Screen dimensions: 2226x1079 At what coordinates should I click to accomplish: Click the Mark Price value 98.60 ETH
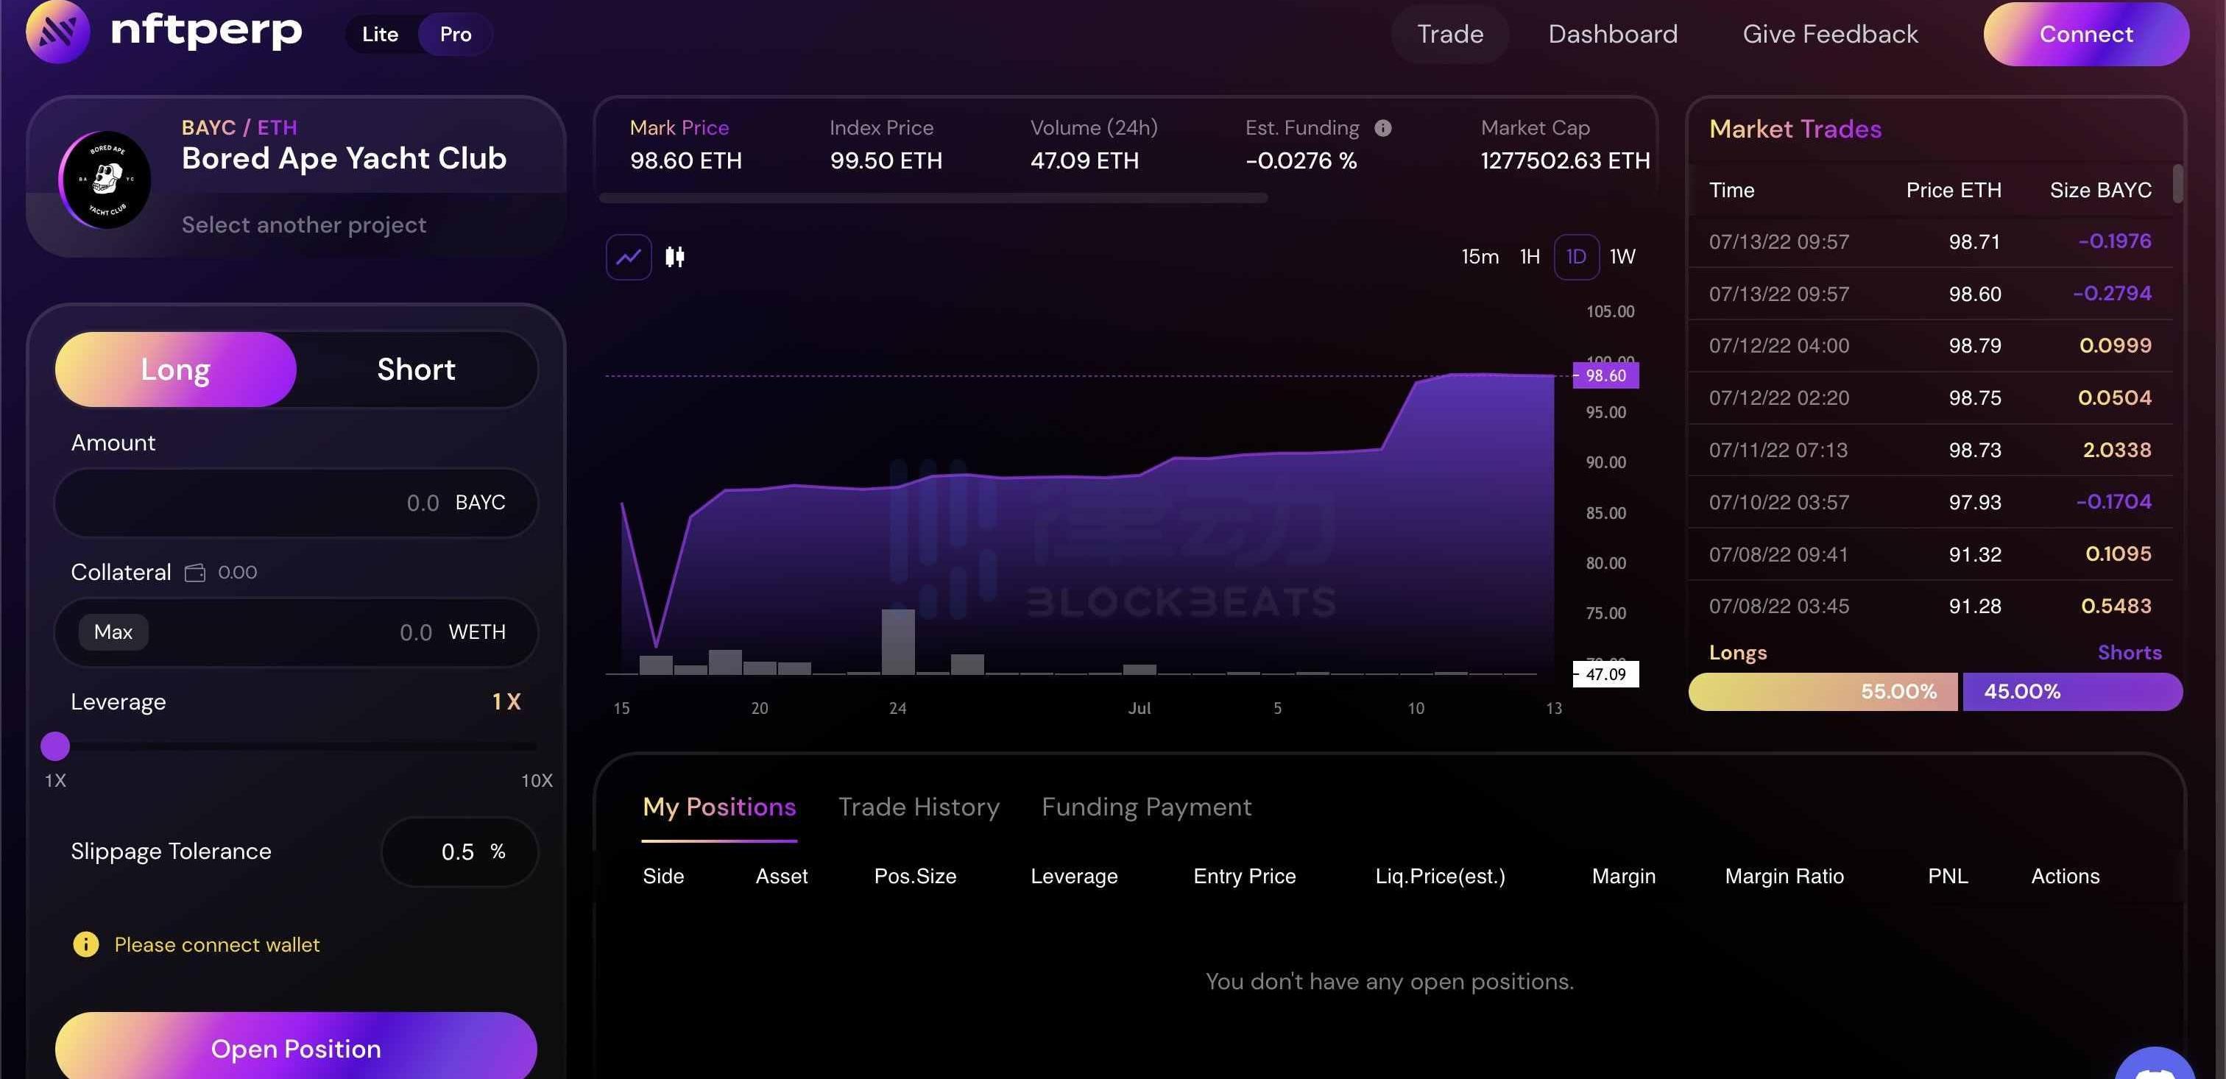(x=685, y=160)
